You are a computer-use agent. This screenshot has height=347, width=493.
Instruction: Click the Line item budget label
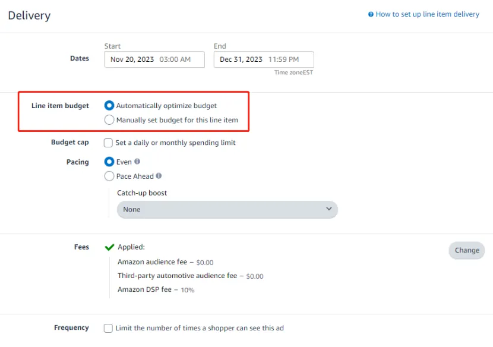(60, 106)
